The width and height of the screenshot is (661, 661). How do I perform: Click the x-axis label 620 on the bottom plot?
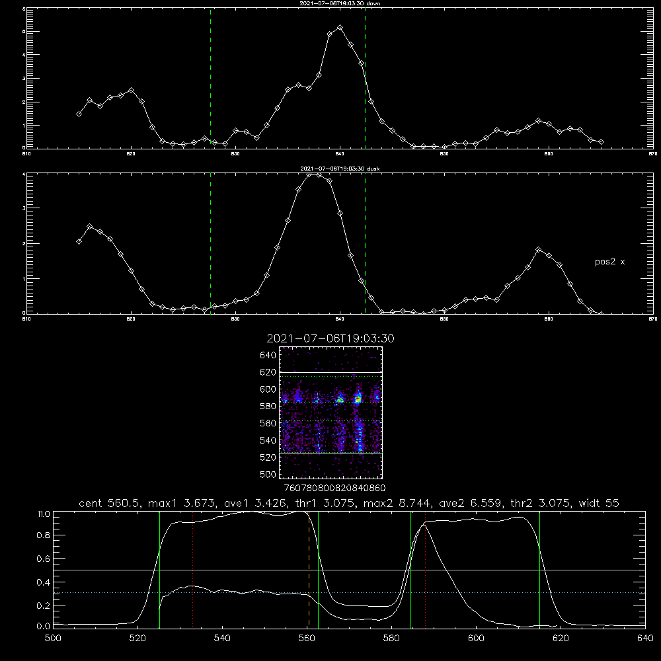(x=561, y=639)
